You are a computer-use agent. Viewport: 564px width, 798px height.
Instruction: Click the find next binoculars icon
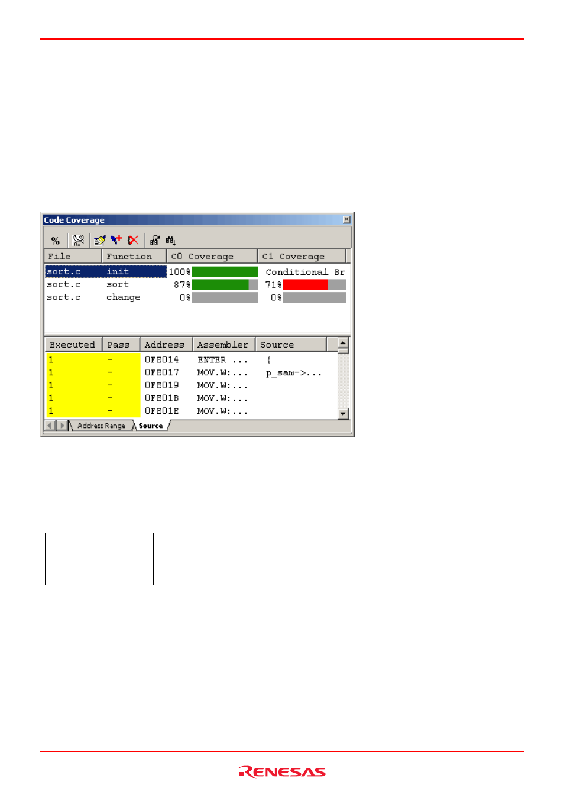(171, 240)
